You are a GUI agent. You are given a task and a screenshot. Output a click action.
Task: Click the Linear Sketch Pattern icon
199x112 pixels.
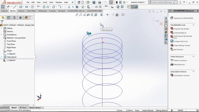pyautogui.click(x=100, y=7)
